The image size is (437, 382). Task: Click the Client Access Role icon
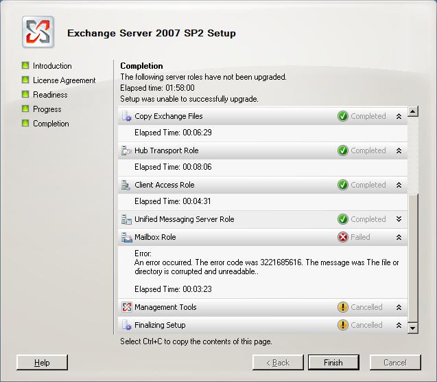[x=126, y=185]
